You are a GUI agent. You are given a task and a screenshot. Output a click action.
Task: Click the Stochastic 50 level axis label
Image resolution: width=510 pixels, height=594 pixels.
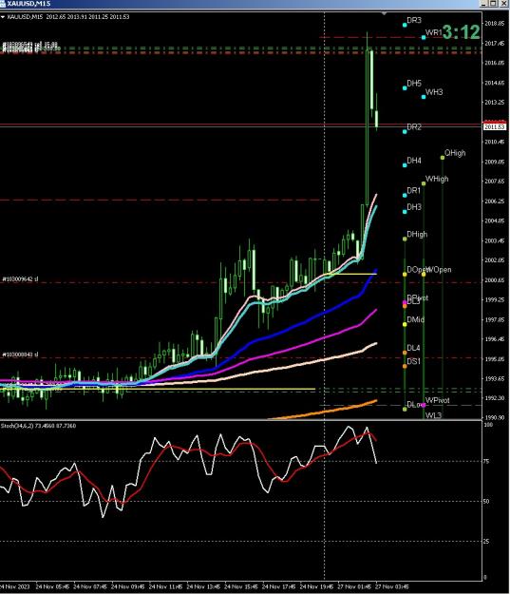(x=487, y=501)
